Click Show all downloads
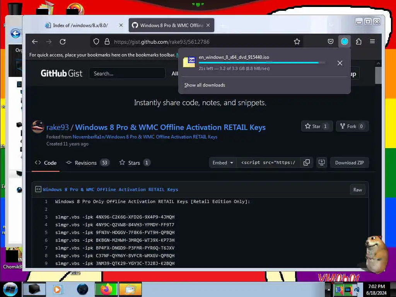Screen dimensions: 396x297 point(205,85)
